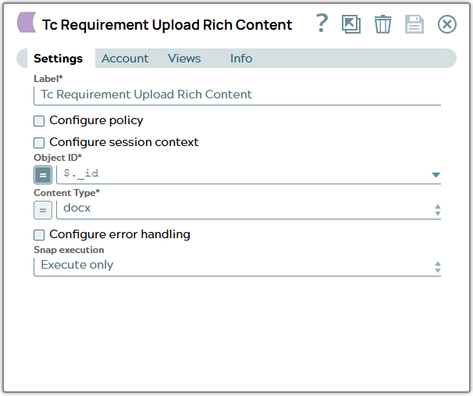The height and width of the screenshot is (396, 473).
Task: Delete snap using the trash icon
Action: point(382,24)
